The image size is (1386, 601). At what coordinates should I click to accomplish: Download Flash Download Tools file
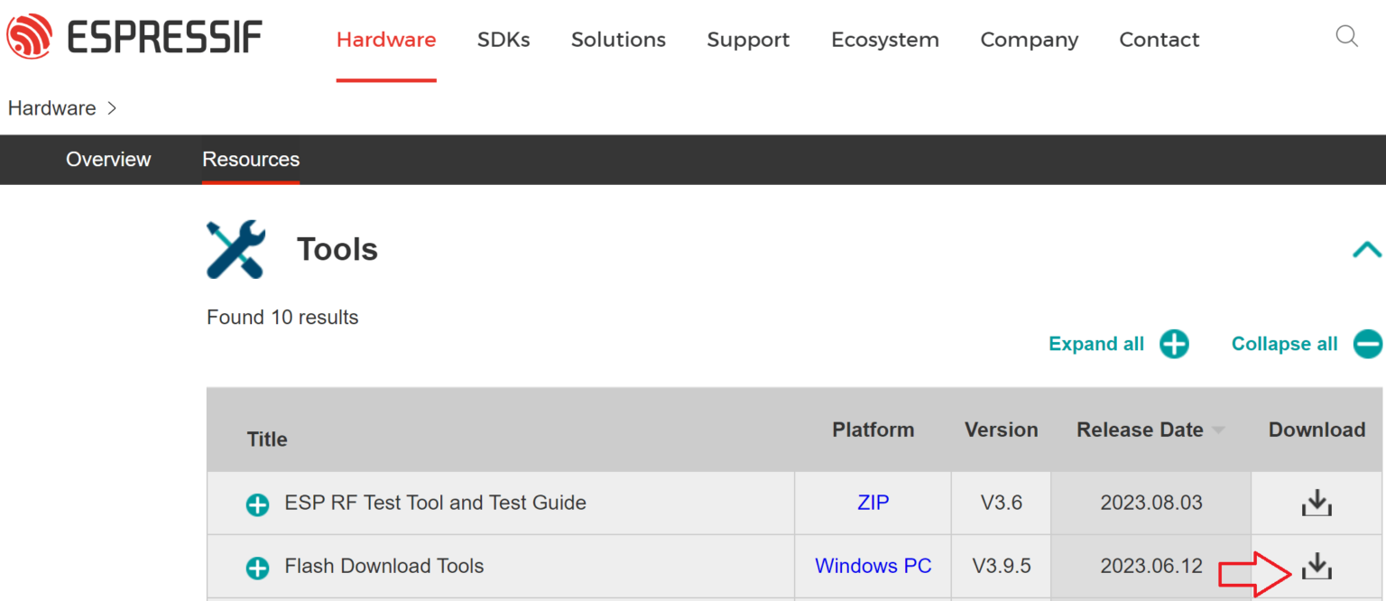[1317, 566]
